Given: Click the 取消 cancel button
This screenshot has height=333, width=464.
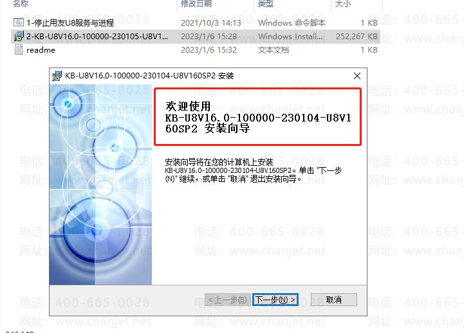Looking at the screenshot, I should click(334, 300).
